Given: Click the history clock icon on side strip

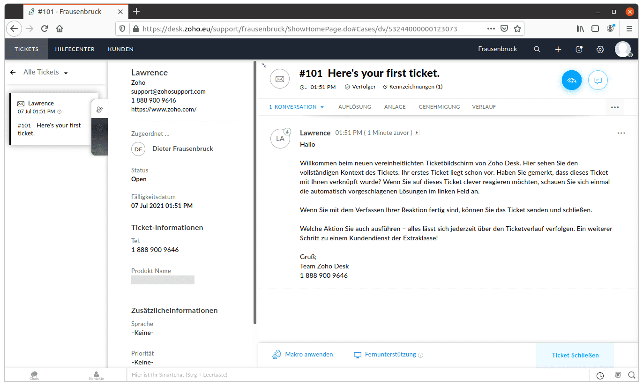Looking at the screenshot, I should click(x=99, y=147).
